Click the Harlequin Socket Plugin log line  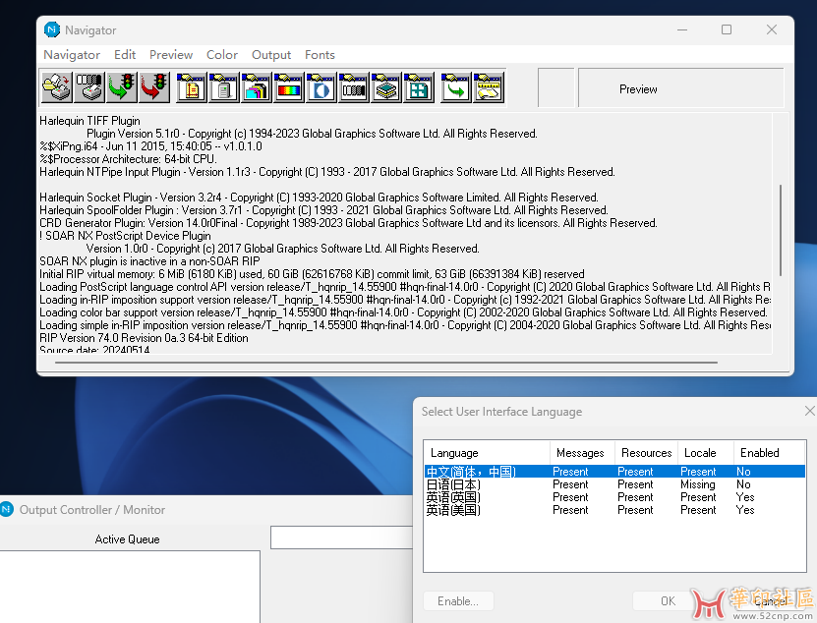tap(319, 198)
